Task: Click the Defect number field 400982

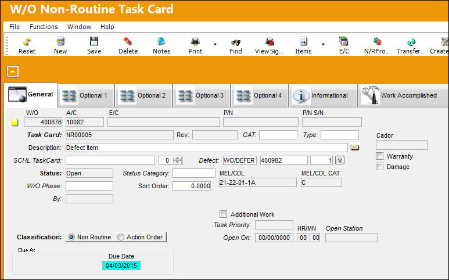Action: pos(284,160)
